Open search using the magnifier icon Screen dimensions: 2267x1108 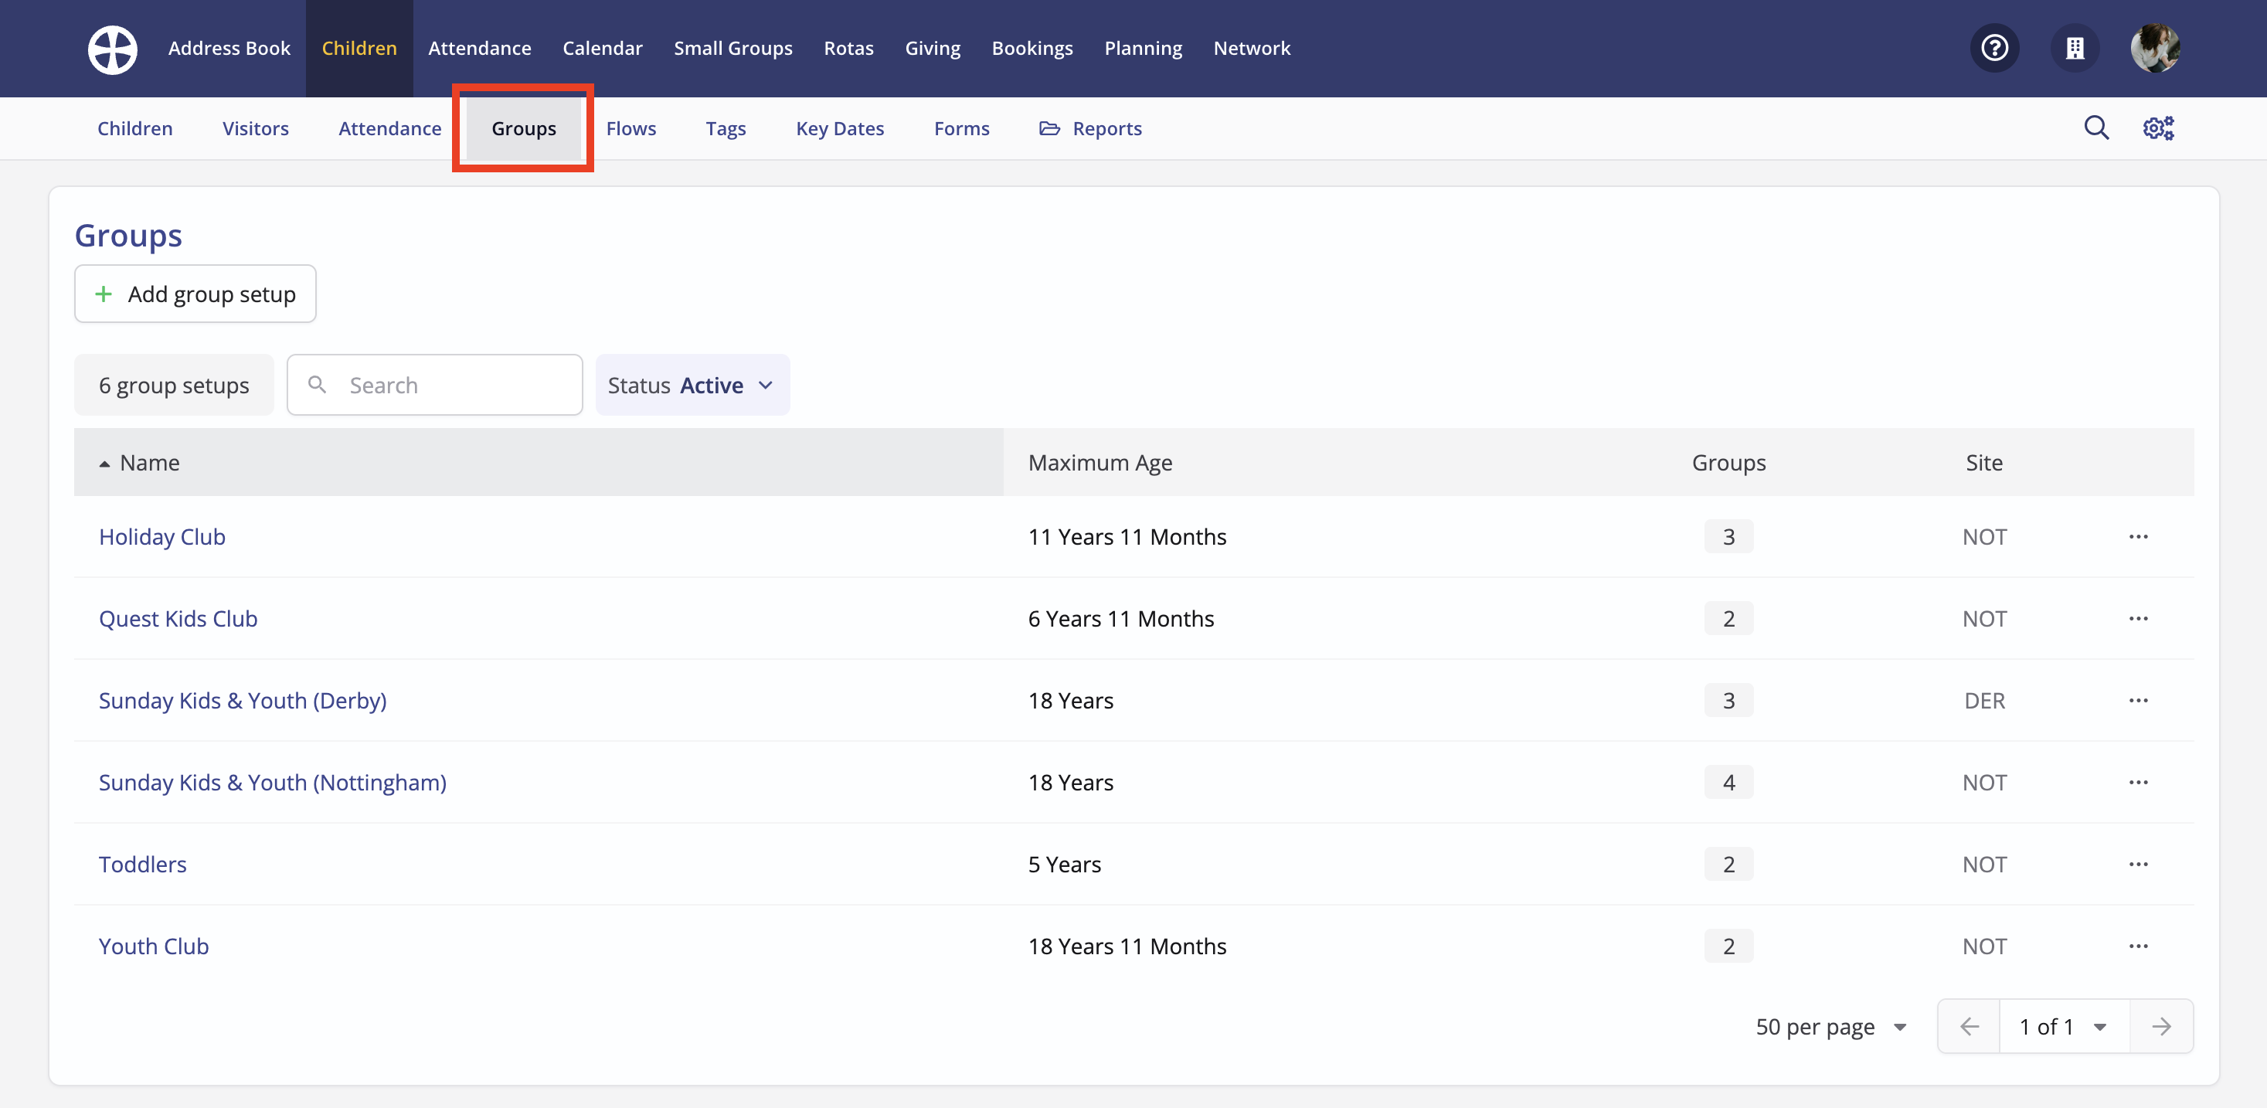point(2097,127)
